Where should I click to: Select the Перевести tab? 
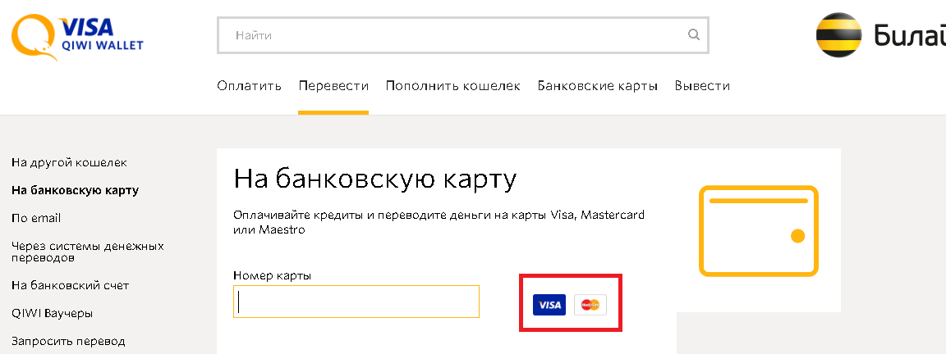tap(333, 86)
